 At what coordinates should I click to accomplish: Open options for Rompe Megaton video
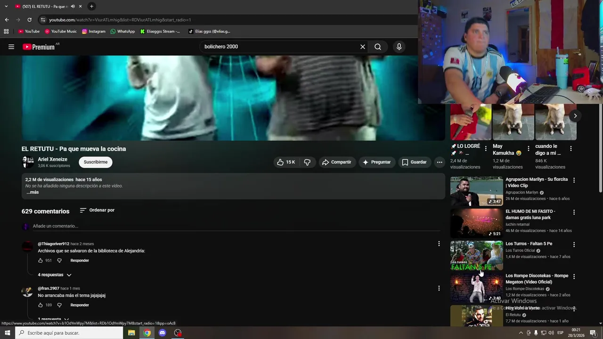click(574, 276)
